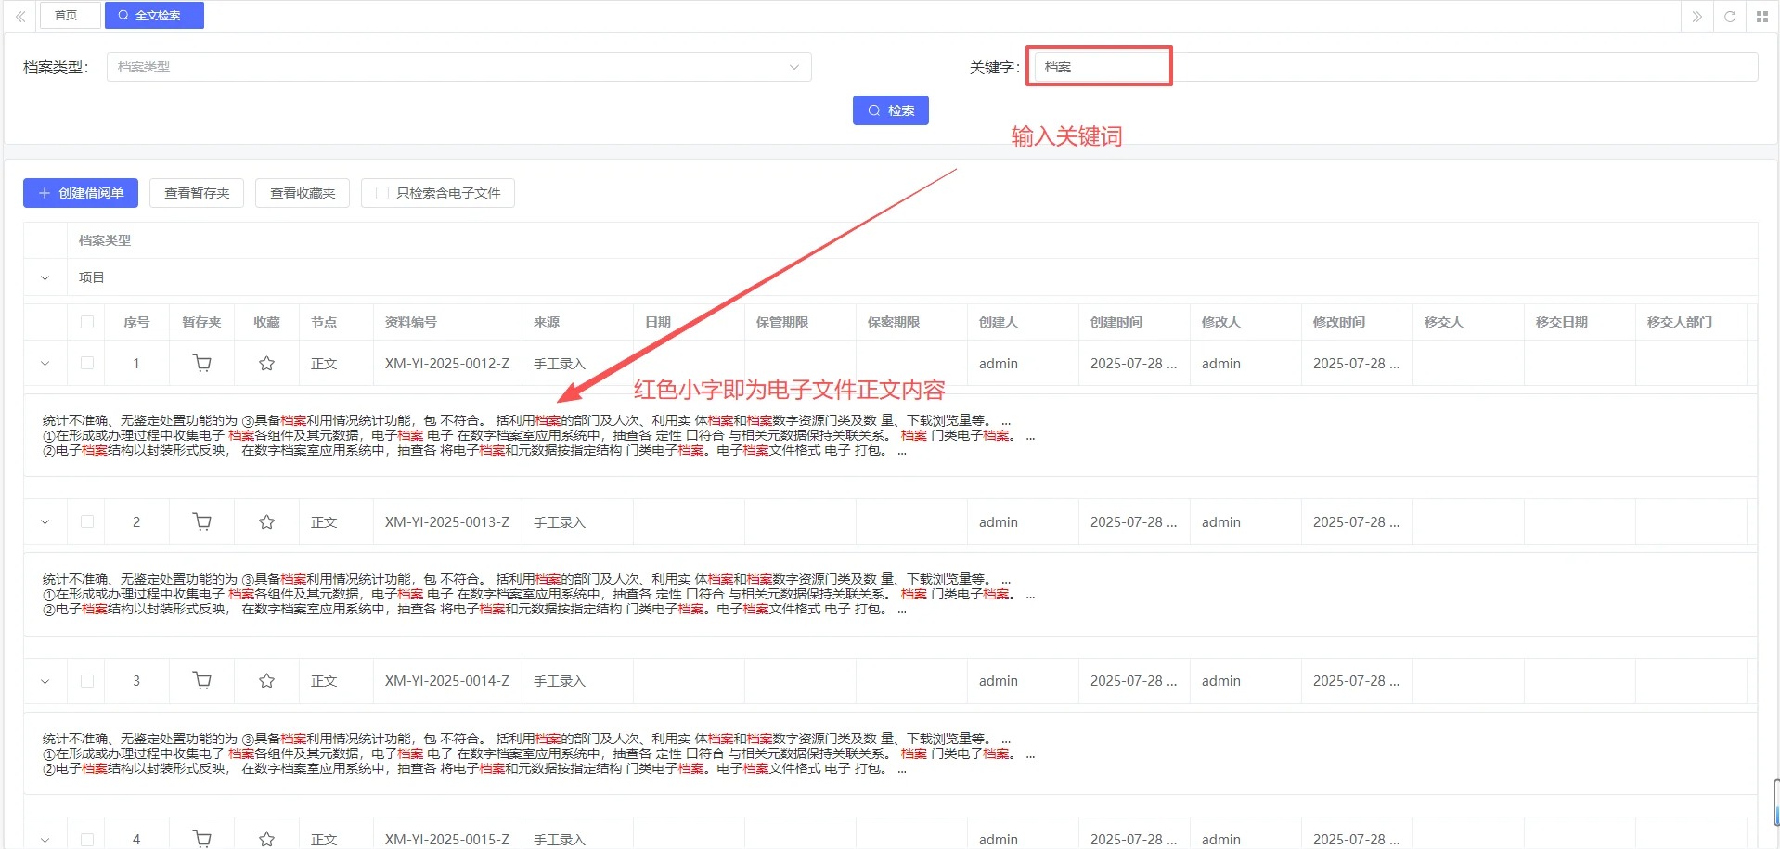1780x849 pixels.
Task: Click 创建借阅单 button
Action: (x=81, y=193)
